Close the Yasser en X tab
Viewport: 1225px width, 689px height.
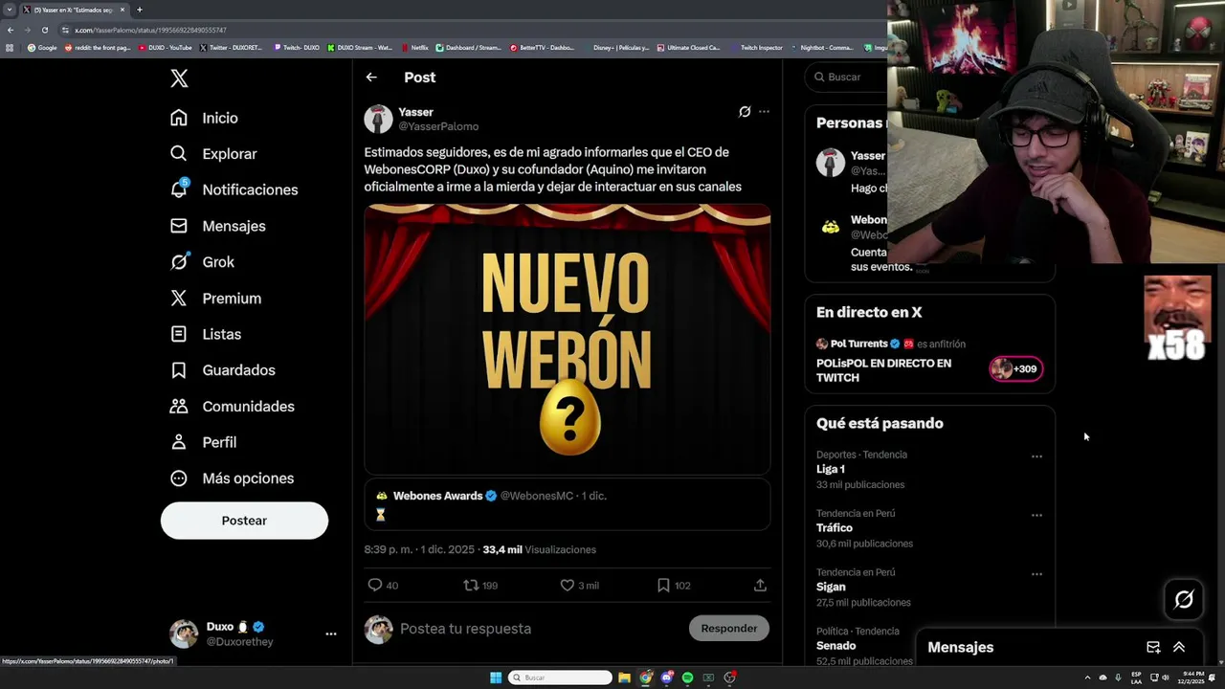click(122, 10)
